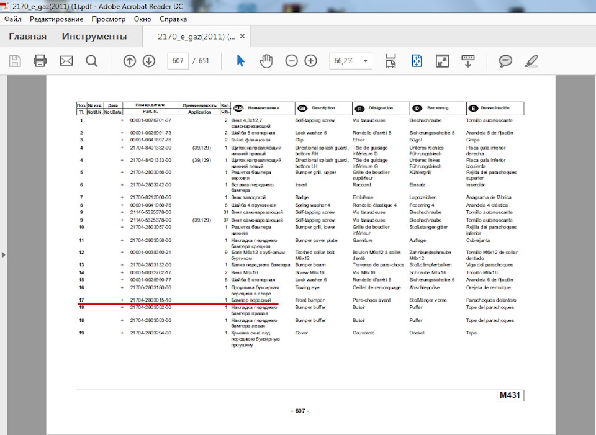Image resolution: width=596 pixels, height=435 pixels.
Task: Select the arrow Selection tool
Action: pos(241,61)
